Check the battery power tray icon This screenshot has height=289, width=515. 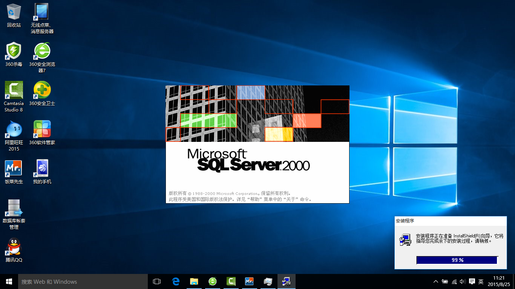coord(445,281)
